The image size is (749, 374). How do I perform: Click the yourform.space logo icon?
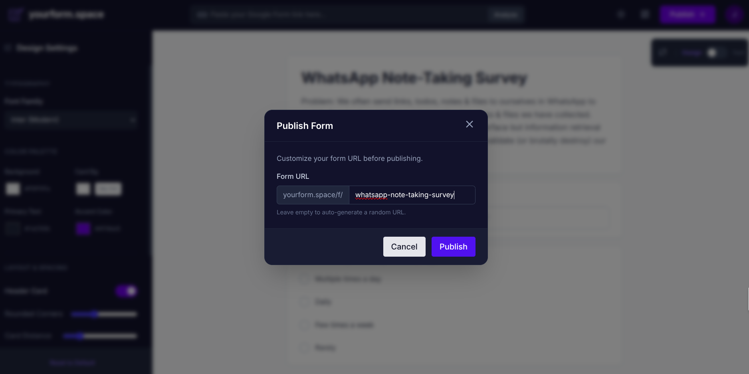pyautogui.click(x=15, y=14)
